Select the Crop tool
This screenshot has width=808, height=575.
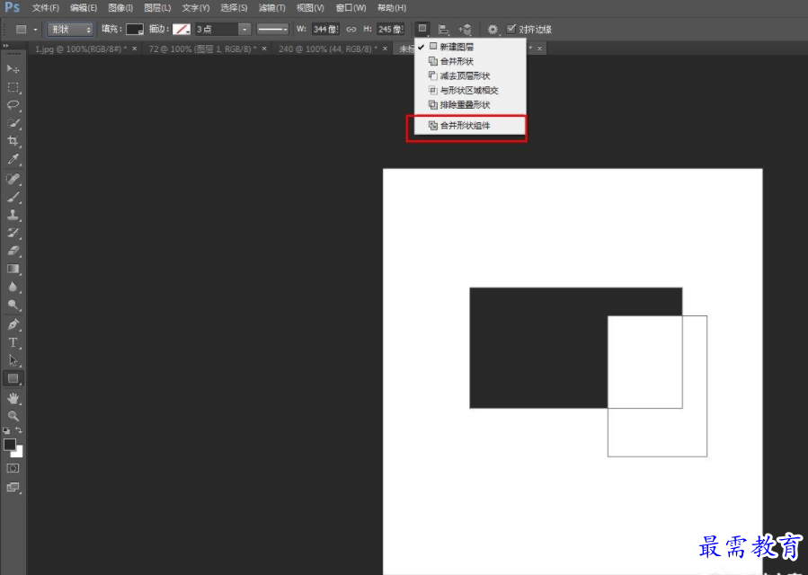click(x=13, y=141)
